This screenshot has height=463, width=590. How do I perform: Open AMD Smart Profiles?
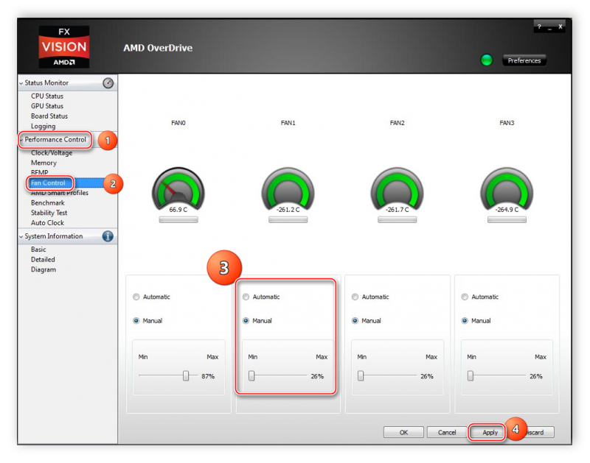point(60,193)
